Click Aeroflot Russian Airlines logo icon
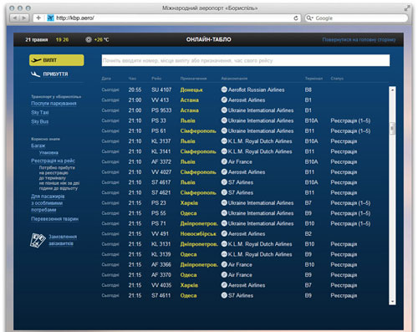The height and width of the screenshot is (332, 418). (224, 89)
